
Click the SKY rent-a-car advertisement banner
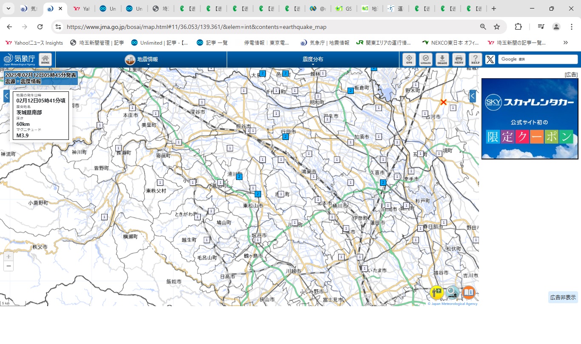coord(530,119)
